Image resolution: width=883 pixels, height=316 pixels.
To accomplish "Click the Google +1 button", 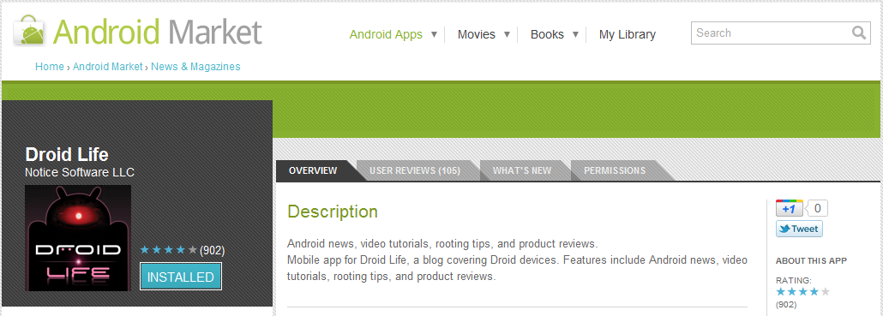I will tap(789, 209).
